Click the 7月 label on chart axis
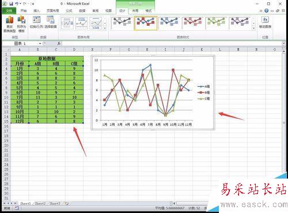This screenshot has width=288, height=213. point(150,125)
